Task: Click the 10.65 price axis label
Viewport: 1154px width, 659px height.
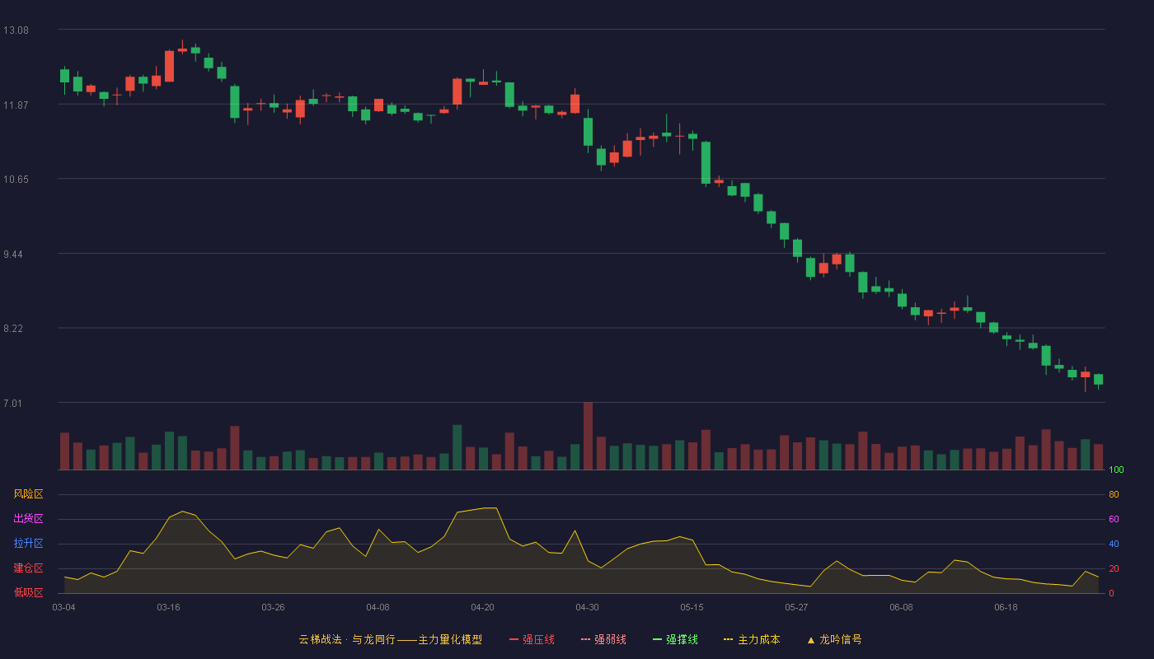Action: [16, 180]
